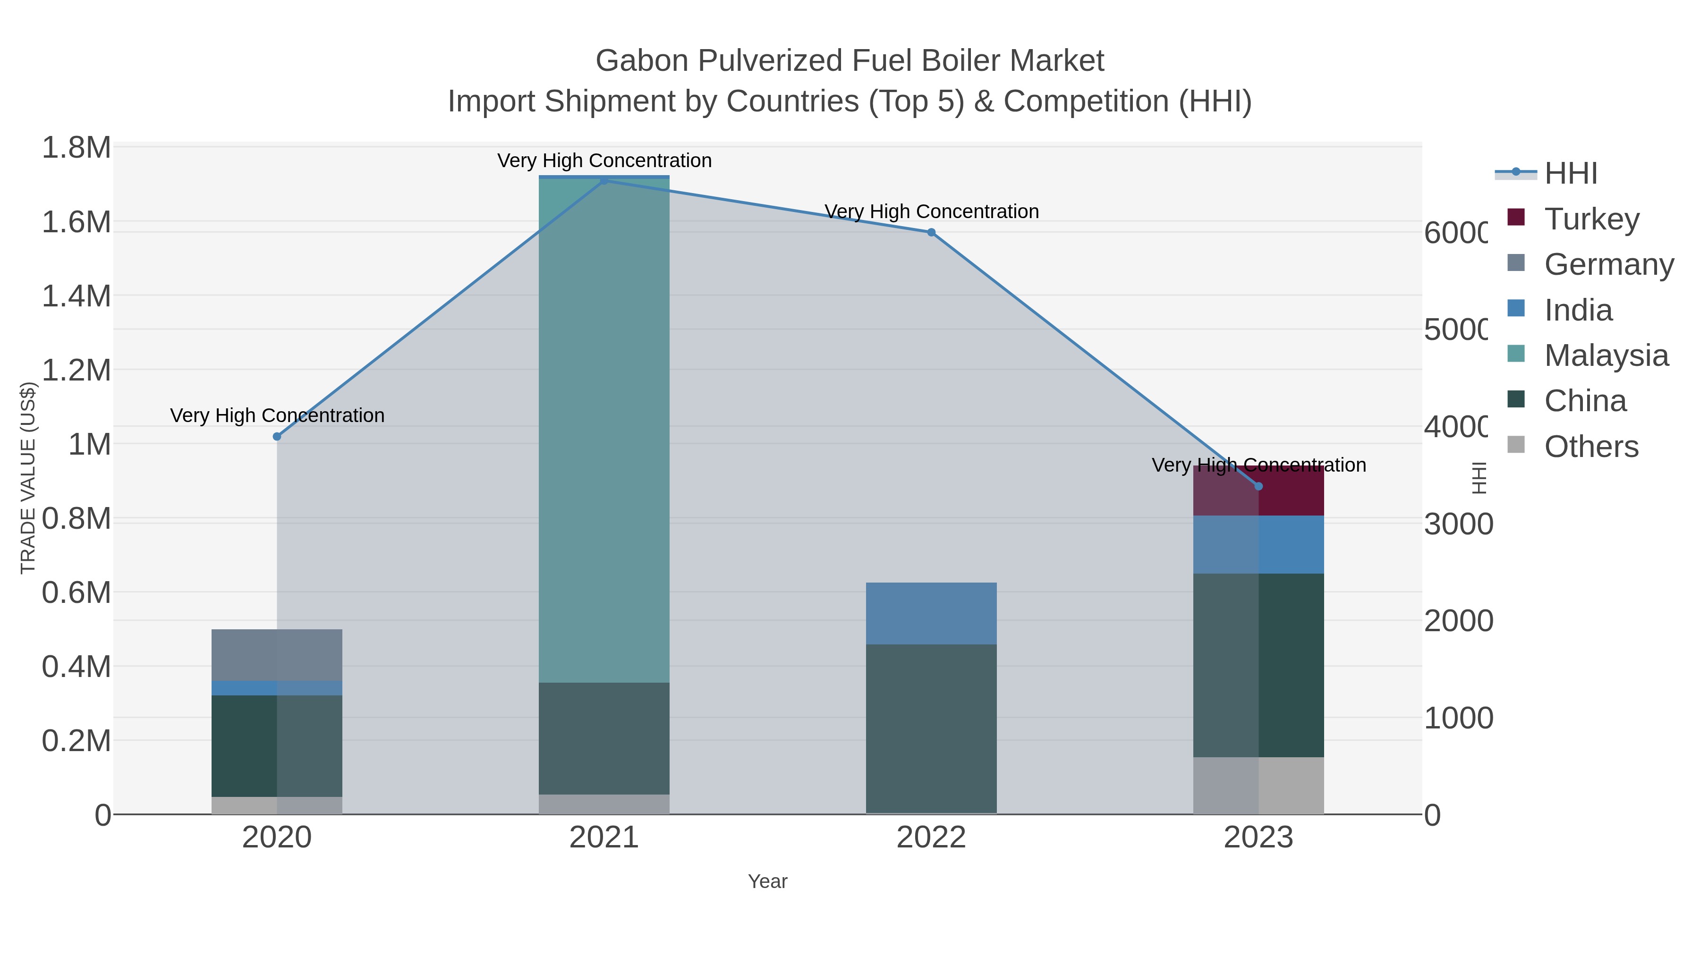Click the HHI data point for 2022
1700x956 pixels.
coord(931,232)
